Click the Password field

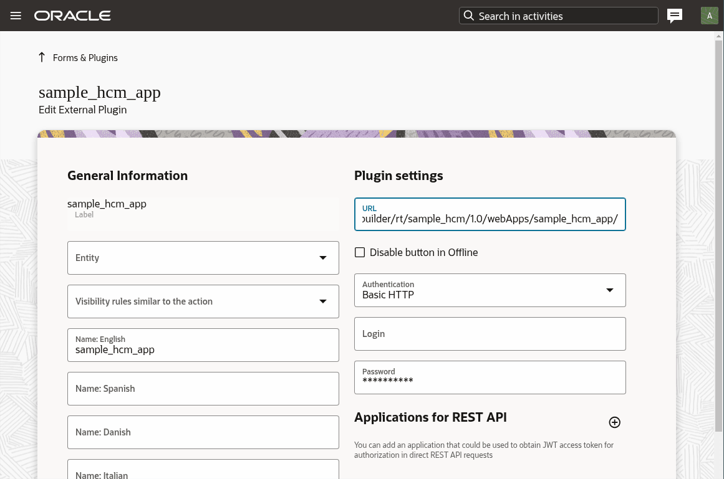tap(490, 377)
